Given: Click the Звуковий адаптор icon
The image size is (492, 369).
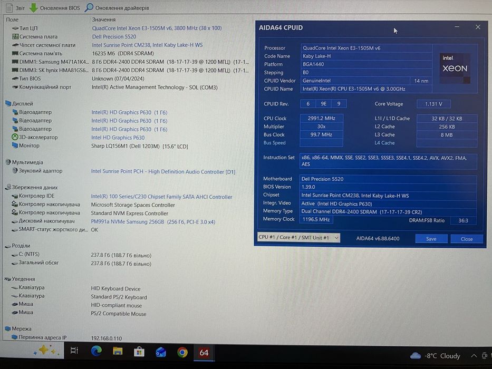Looking at the screenshot, I should 15,171.
